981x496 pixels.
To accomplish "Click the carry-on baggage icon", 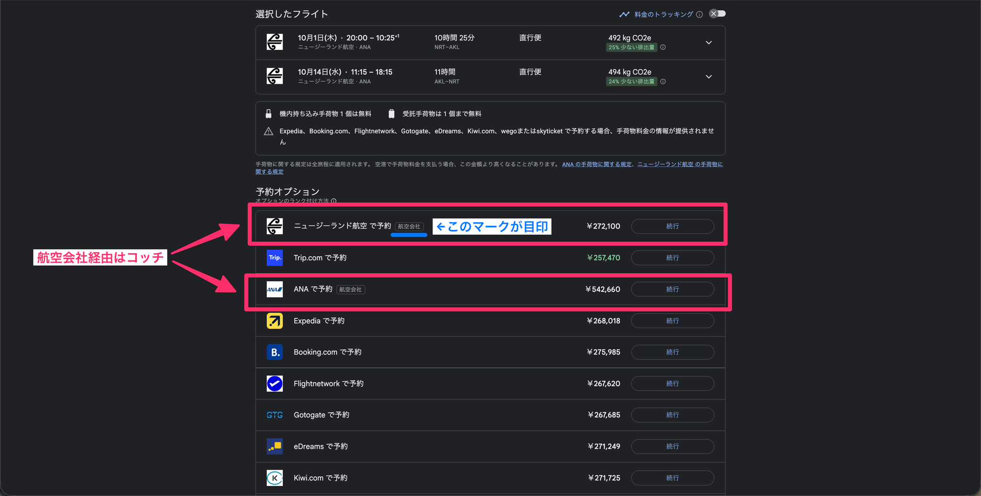I will point(268,113).
